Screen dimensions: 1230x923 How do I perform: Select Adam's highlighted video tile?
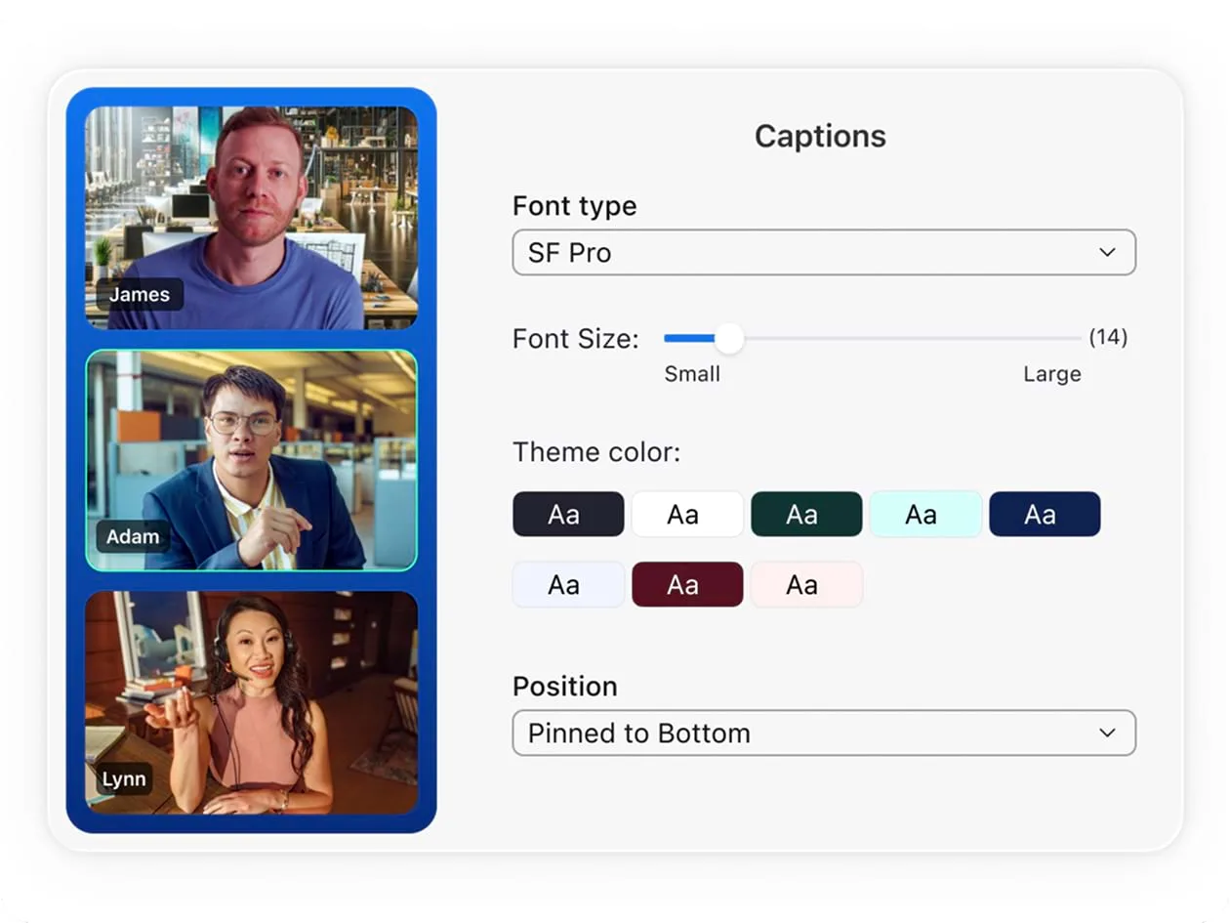[251, 460]
